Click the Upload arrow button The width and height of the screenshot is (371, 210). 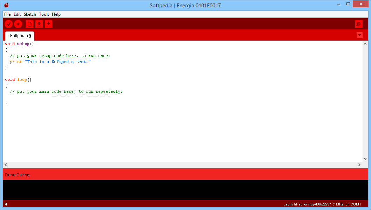point(18,24)
